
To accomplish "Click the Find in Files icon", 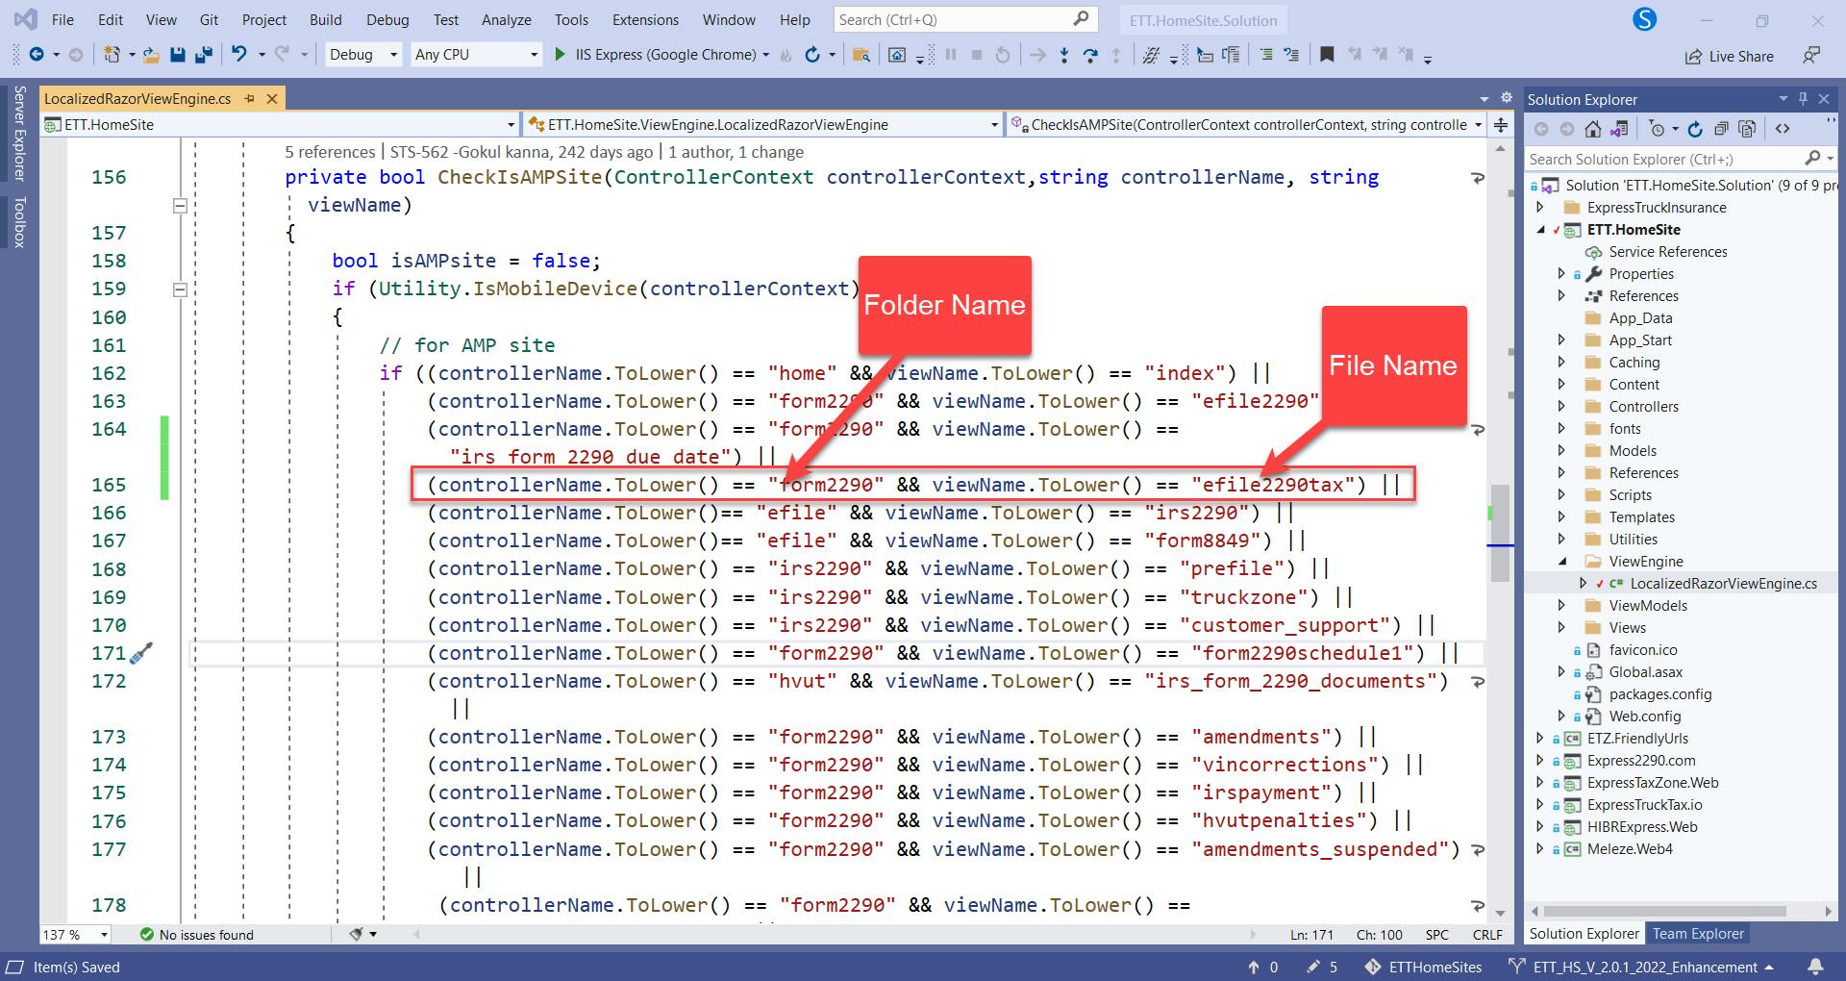I will (861, 55).
